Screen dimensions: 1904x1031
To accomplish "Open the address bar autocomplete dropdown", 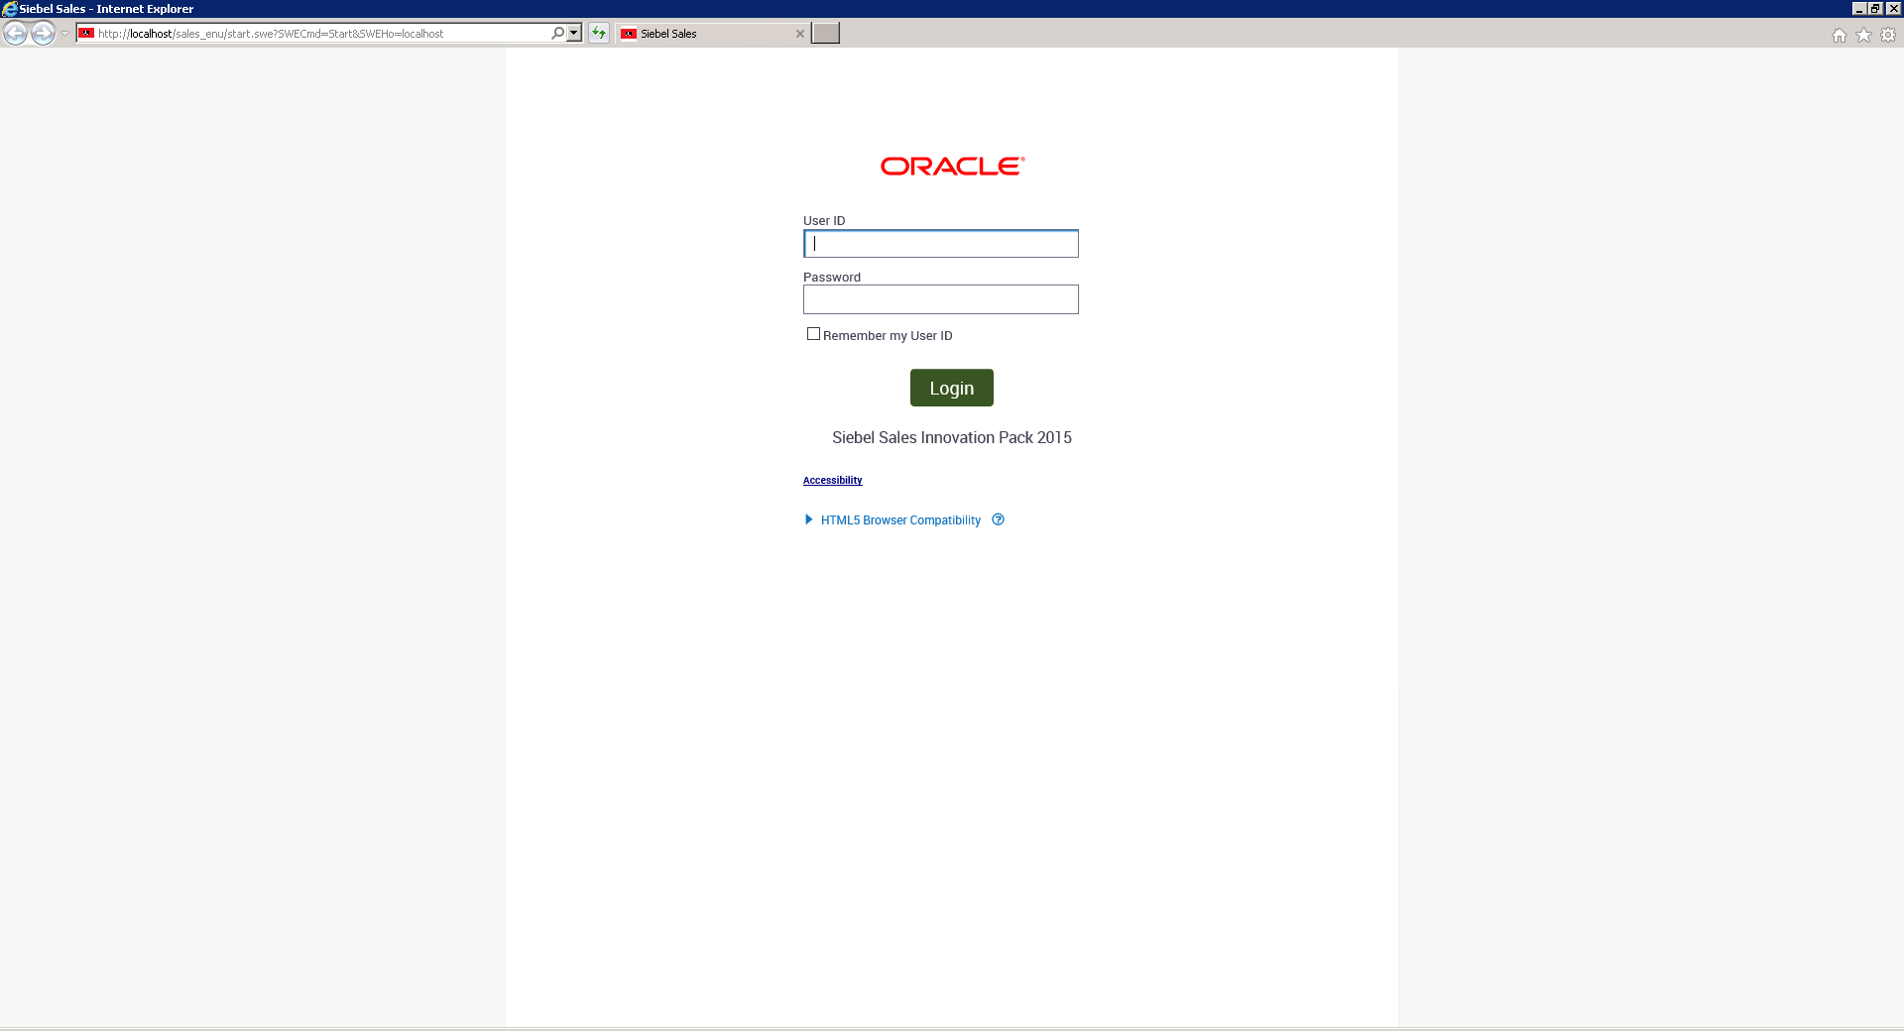I will click(x=574, y=33).
